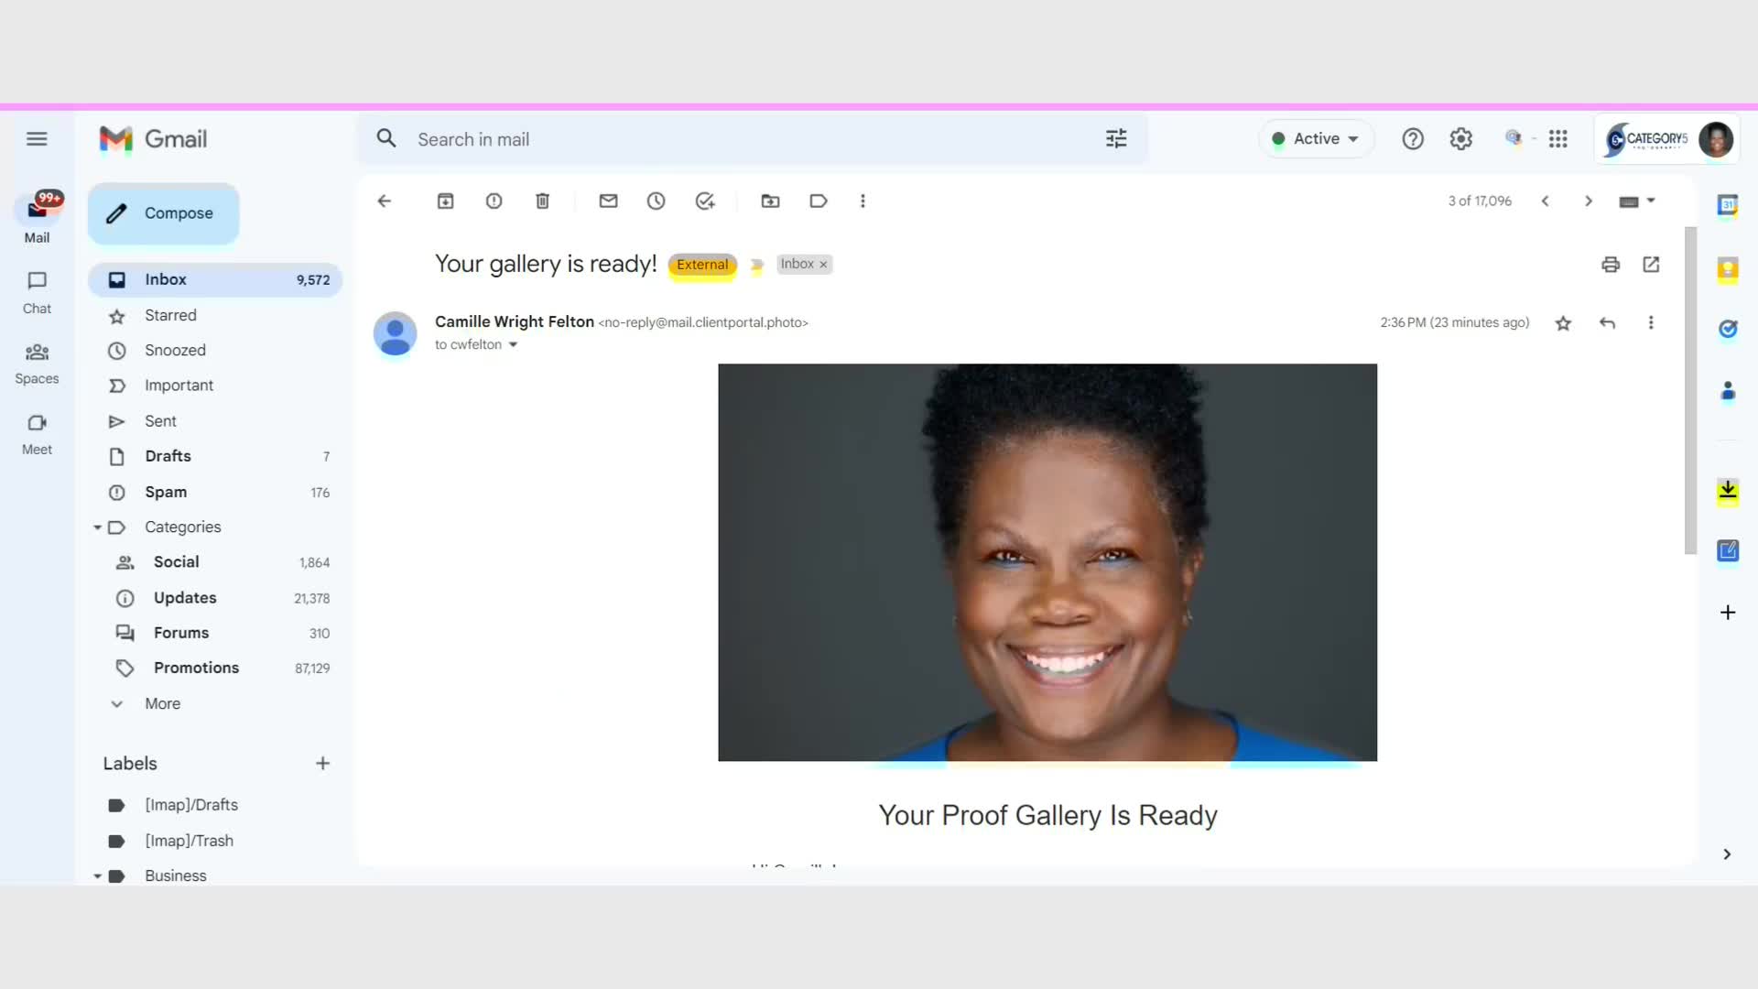Viewport: 1758px width, 989px height.
Task: Star the message from Camille Wright Felton
Action: pyautogui.click(x=1563, y=323)
